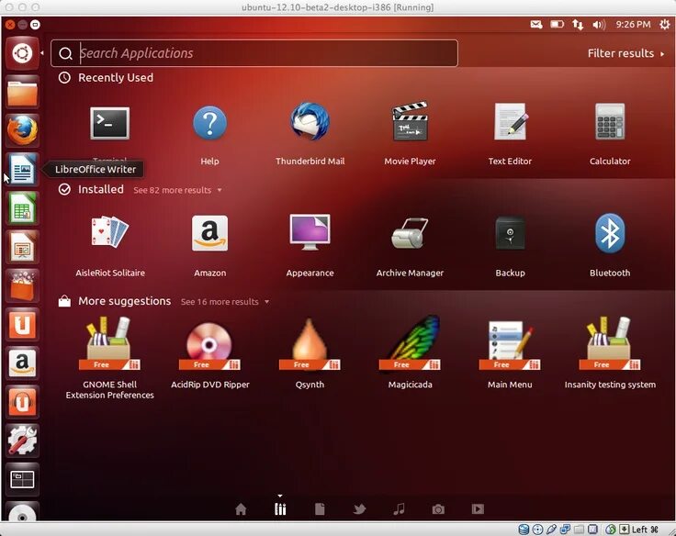
Task: Expand See 16 more results suggestions
Action: coord(225,302)
